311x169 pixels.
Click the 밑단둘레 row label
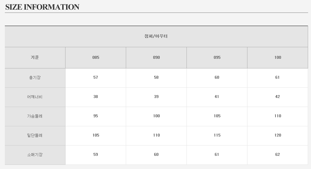pyautogui.click(x=35, y=135)
